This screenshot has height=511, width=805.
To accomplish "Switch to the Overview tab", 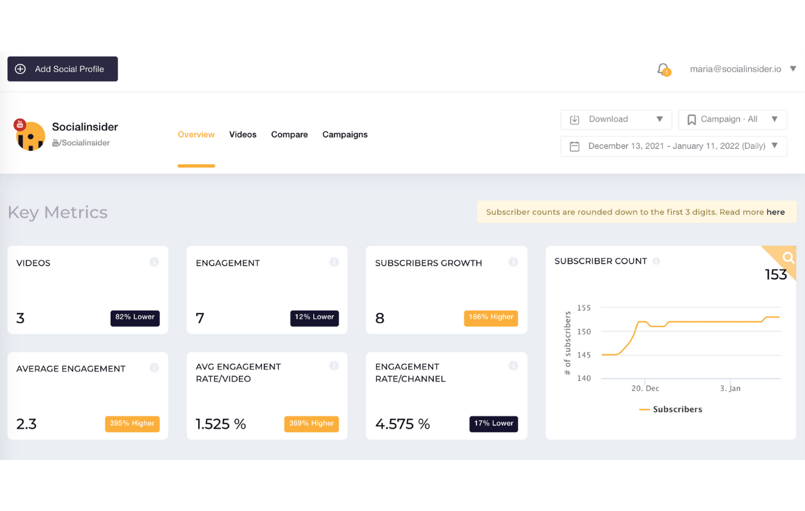I will tap(196, 135).
